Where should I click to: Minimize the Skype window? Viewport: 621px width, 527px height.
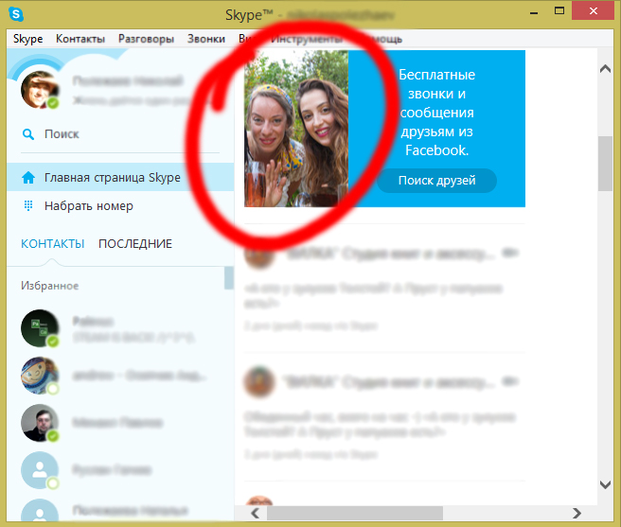534,12
